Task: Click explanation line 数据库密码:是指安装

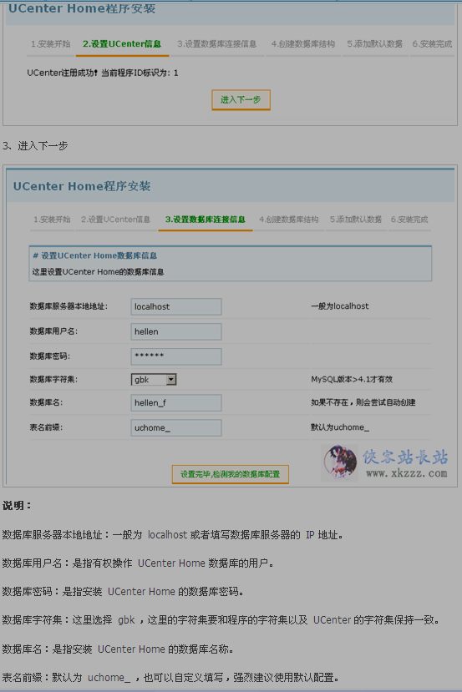Action: 123,591
